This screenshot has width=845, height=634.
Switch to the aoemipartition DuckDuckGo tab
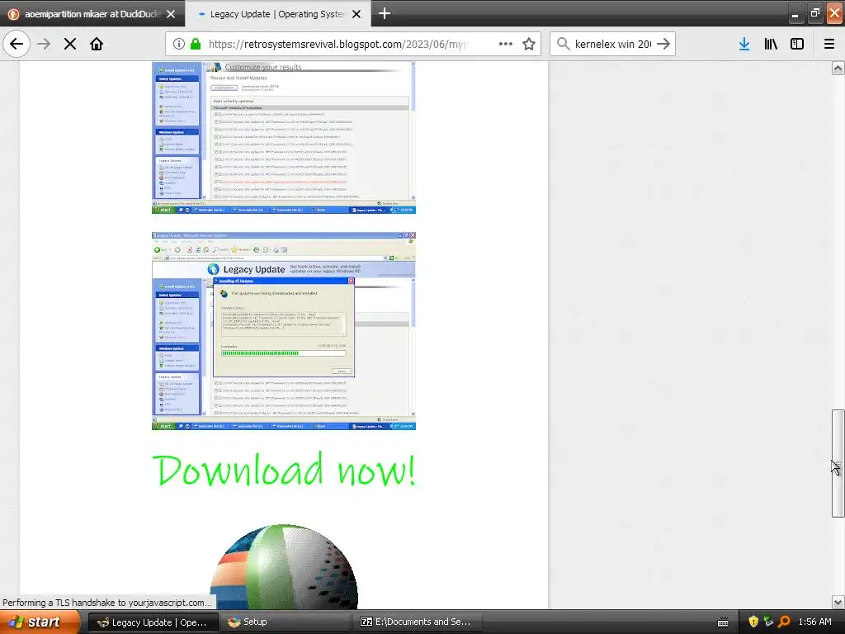[92, 14]
